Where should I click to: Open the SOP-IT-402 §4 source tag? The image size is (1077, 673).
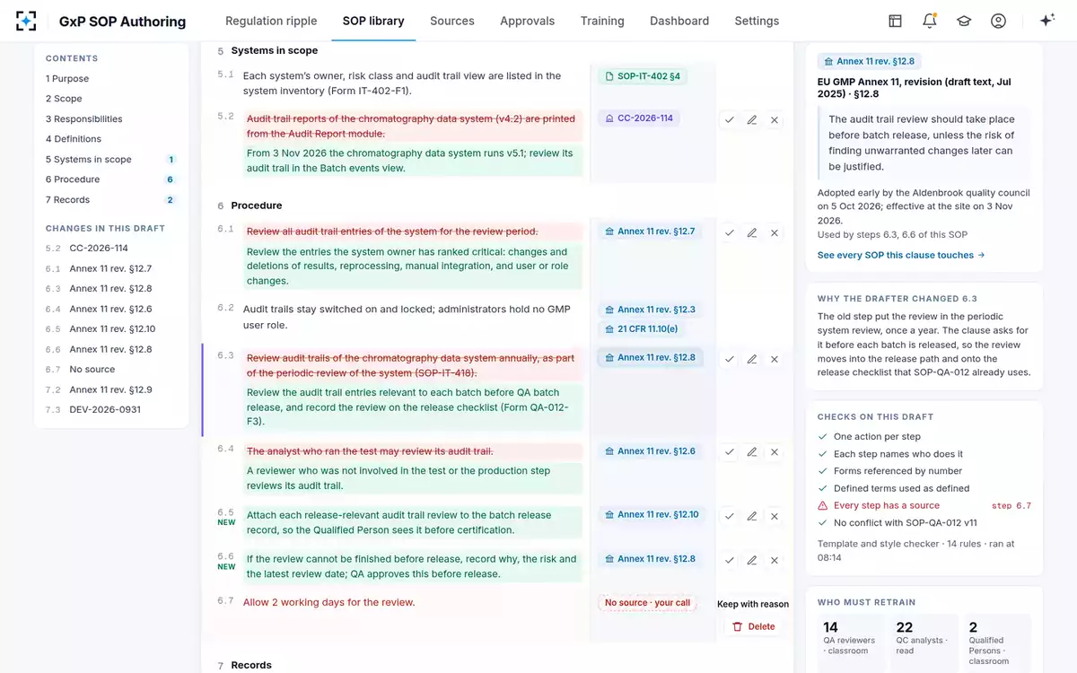tap(643, 76)
